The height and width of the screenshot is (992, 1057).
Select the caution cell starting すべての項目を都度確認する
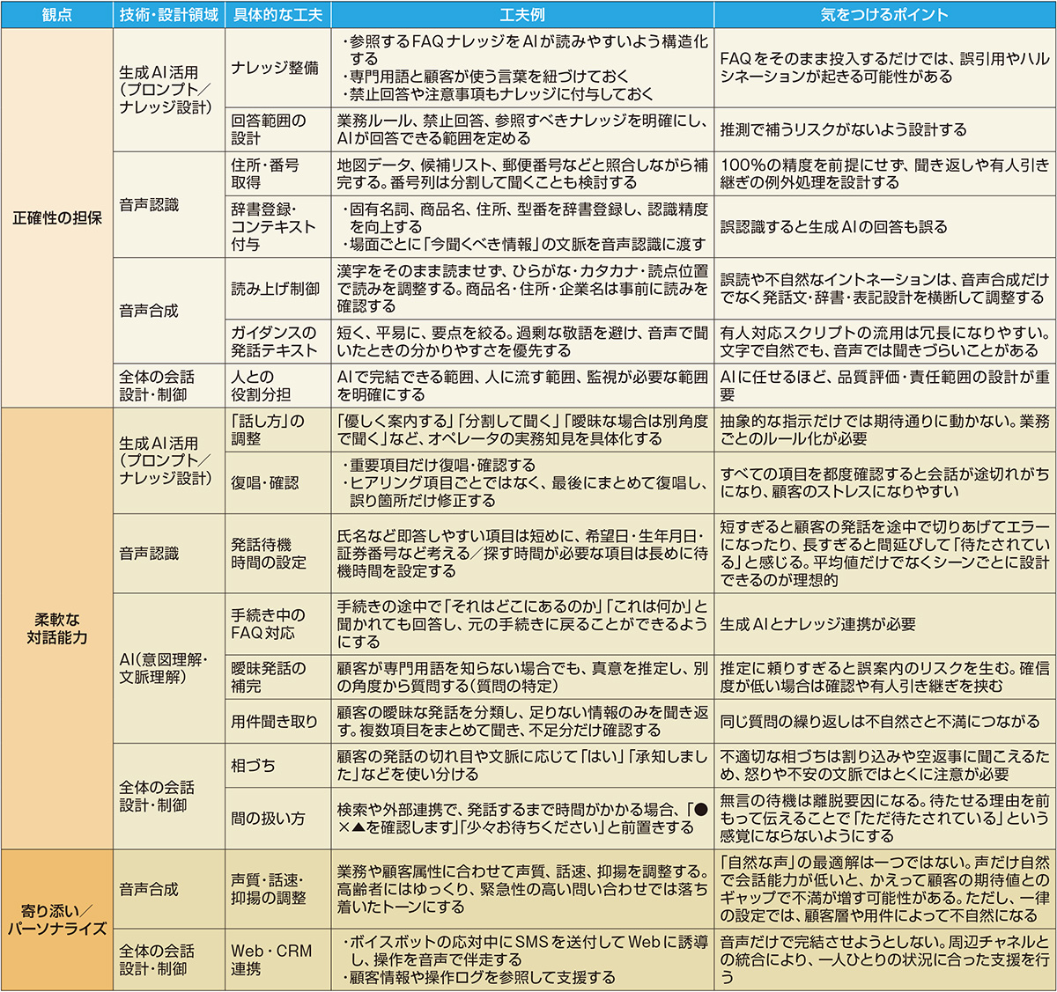click(884, 482)
